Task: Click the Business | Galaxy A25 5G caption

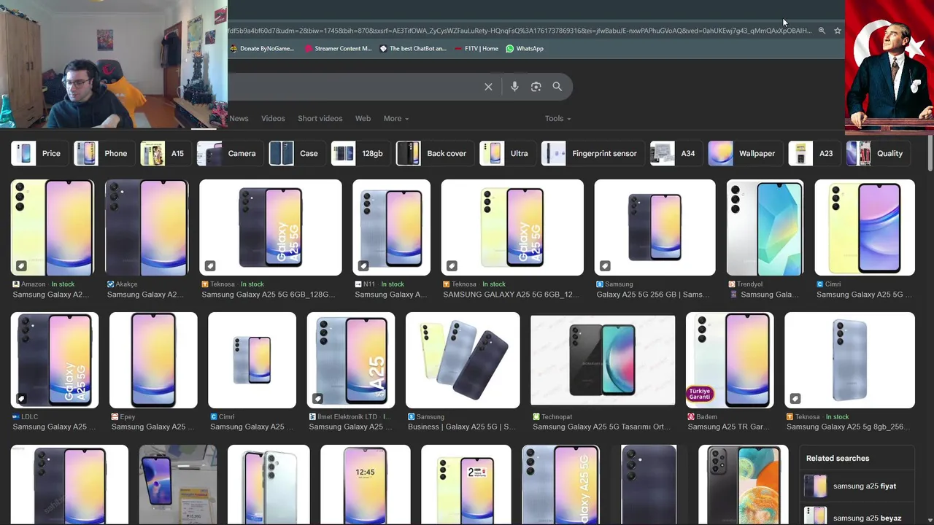Action: click(x=461, y=427)
